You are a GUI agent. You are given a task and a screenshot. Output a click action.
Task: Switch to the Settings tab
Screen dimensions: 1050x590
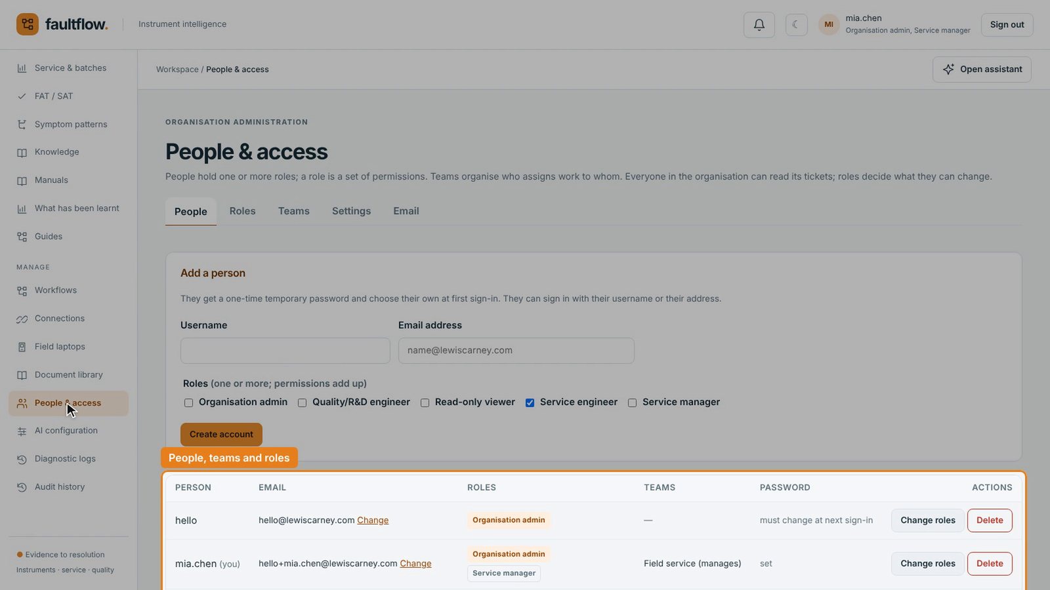point(351,211)
